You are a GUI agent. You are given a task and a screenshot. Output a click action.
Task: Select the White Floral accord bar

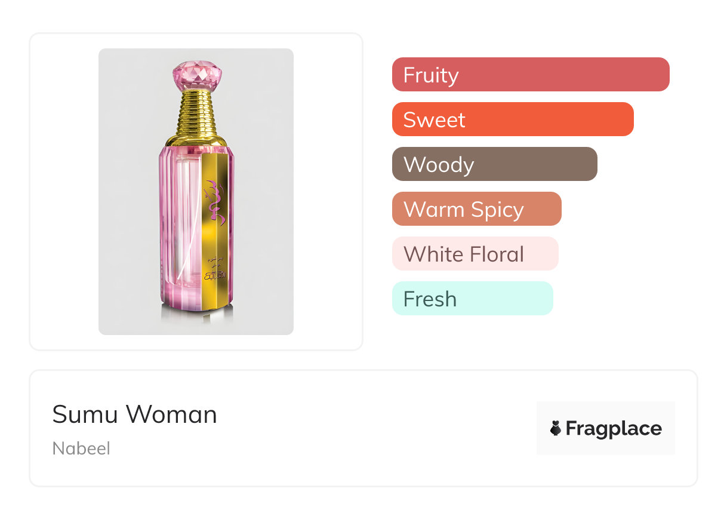click(x=475, y=254)
